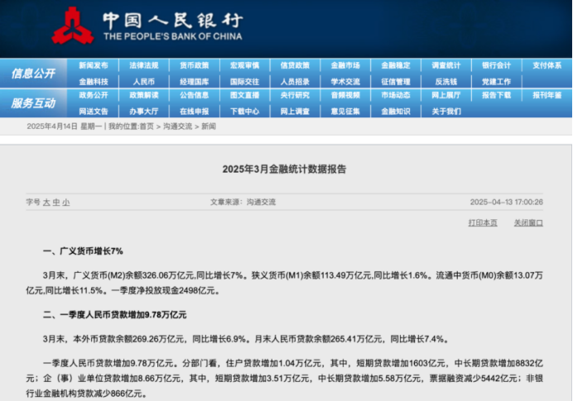Click the 文章来源: 沟通交流 text
The width and height of the screenshot is (573, 401).
point(243,202)
